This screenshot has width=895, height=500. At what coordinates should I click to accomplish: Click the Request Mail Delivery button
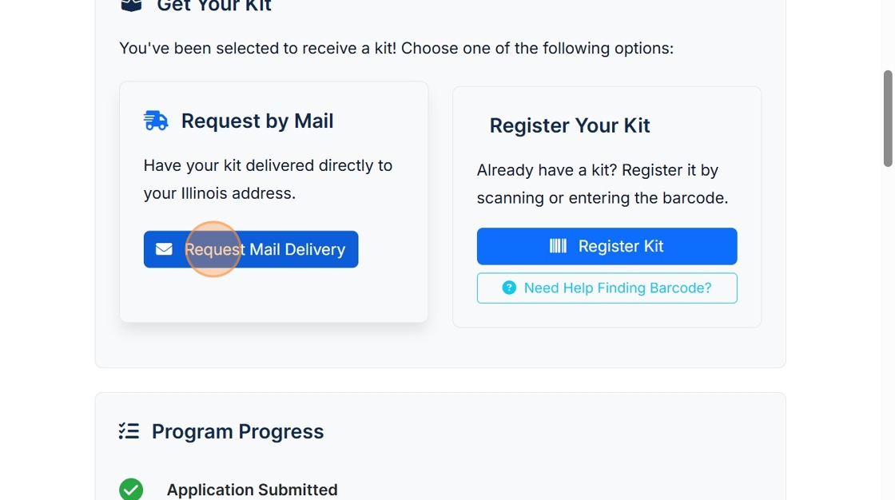(251, 249)
